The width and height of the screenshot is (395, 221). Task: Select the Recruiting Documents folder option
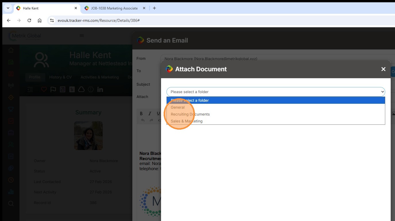(276, 114)
